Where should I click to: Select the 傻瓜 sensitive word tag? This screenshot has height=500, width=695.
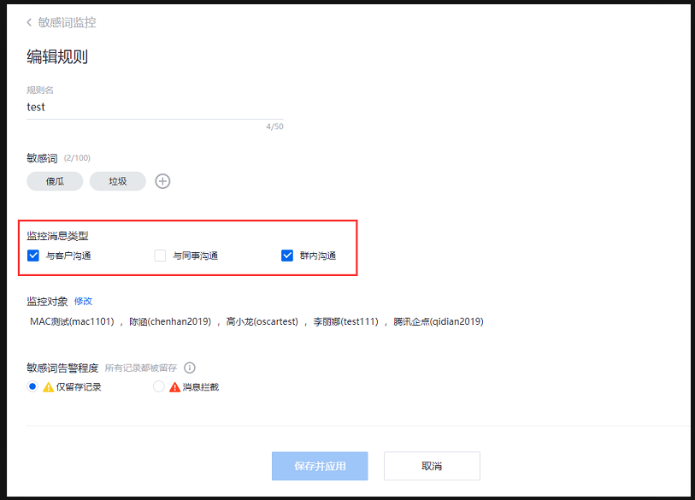pyautogui.click(x=55, y=181)
